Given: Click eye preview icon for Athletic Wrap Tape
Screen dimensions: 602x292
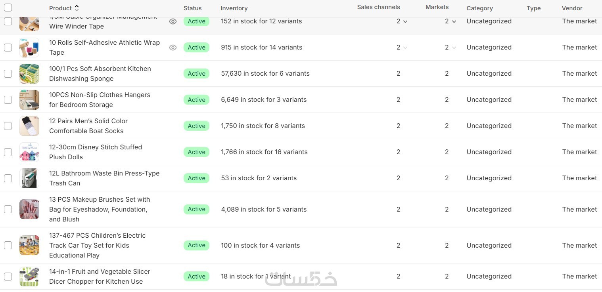Looking at the screenshot, I should (x=173, y=48).
